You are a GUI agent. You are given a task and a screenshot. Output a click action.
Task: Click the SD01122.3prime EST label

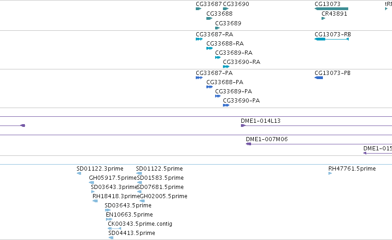(x=100, y=169)
